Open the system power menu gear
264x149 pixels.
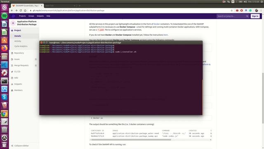point(262,2)
